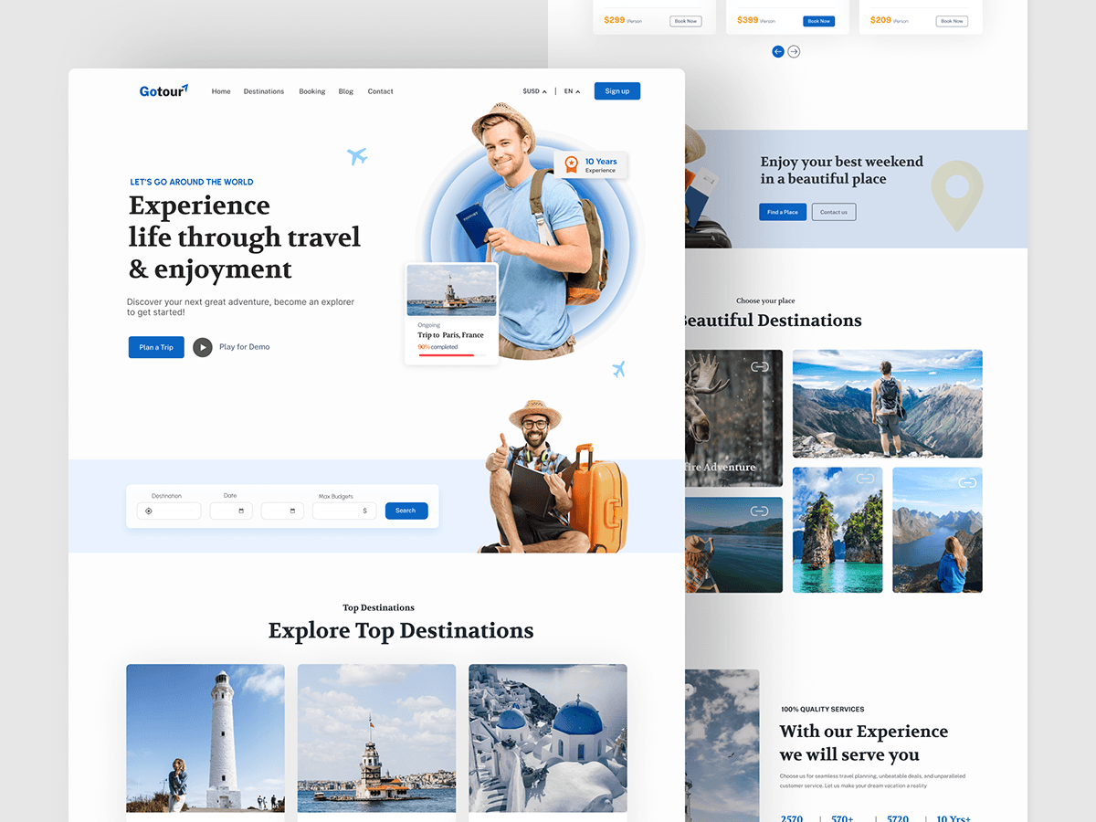The height and width of the screenshot is (822, 1096).
Task: Go to Destinations in the navigation
Action: [x=264, y=91]
